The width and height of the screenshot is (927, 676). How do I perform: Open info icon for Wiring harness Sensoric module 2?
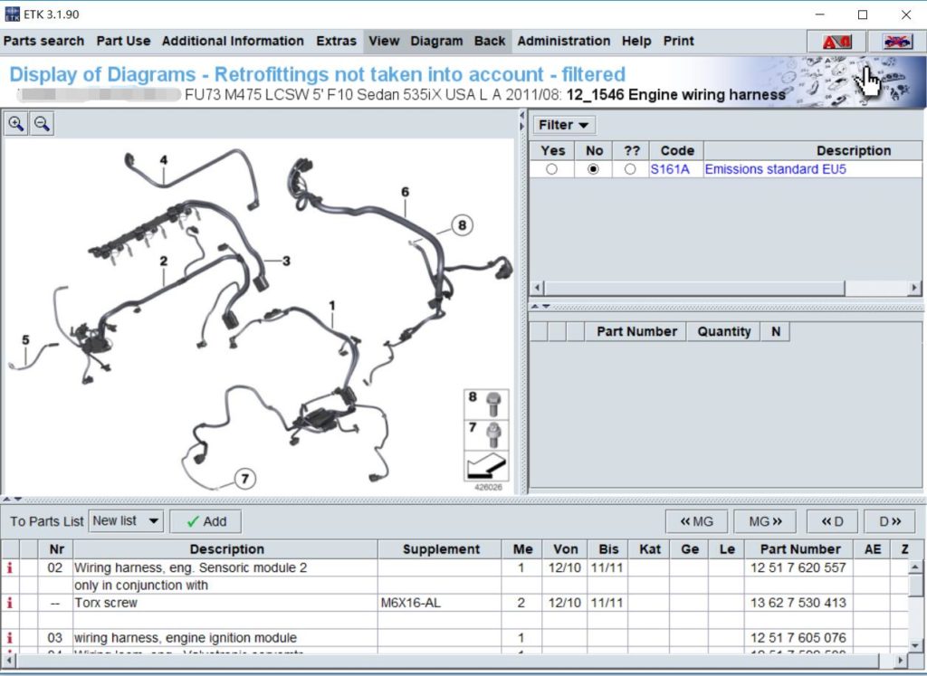tap(10, 567)
